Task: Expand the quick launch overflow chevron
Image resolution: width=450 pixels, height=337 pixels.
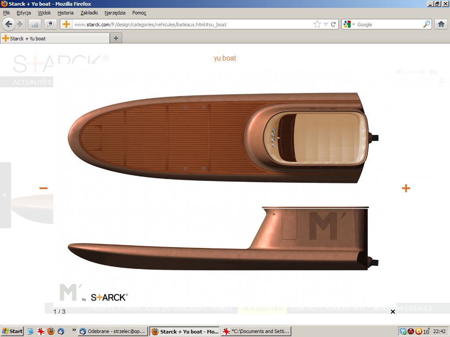Action: click(x=74, y=330)
